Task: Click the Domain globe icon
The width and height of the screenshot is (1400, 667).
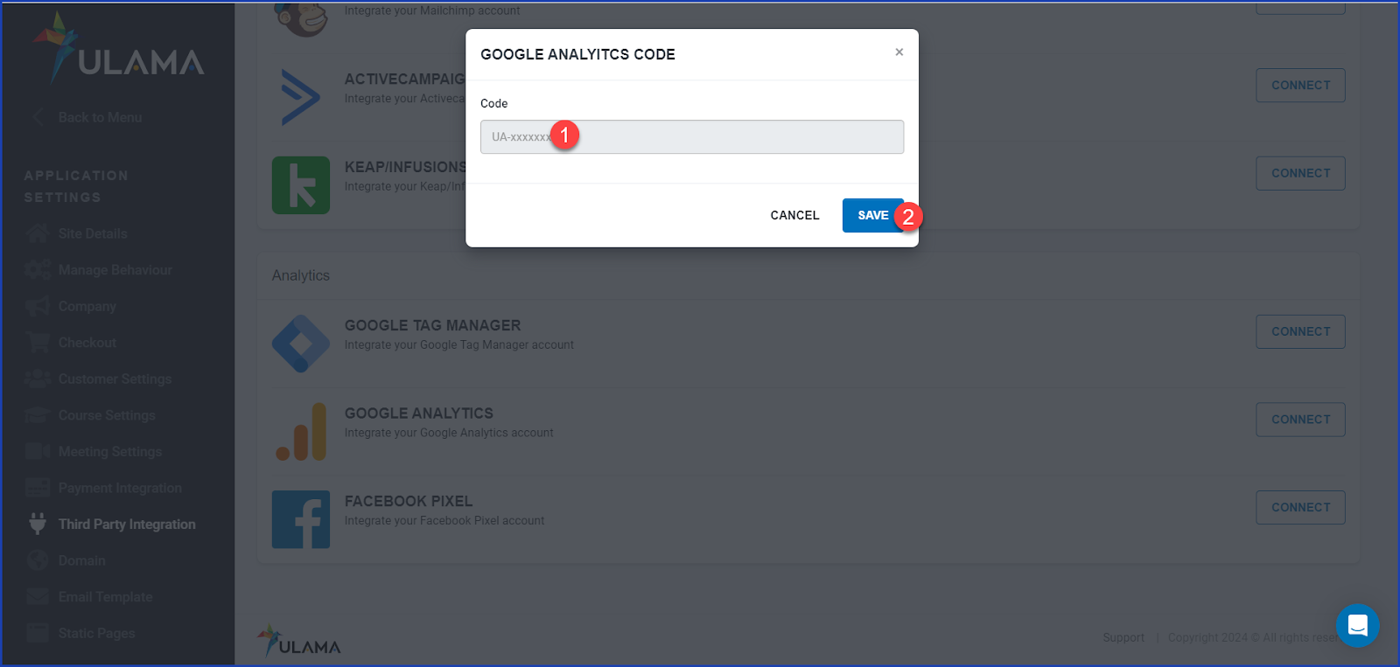Action: (38, 560)
